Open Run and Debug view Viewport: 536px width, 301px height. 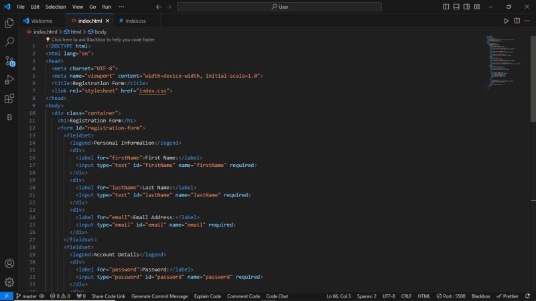(x=9, y=80)
